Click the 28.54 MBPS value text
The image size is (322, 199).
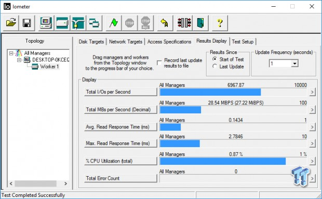pos(236,103)
